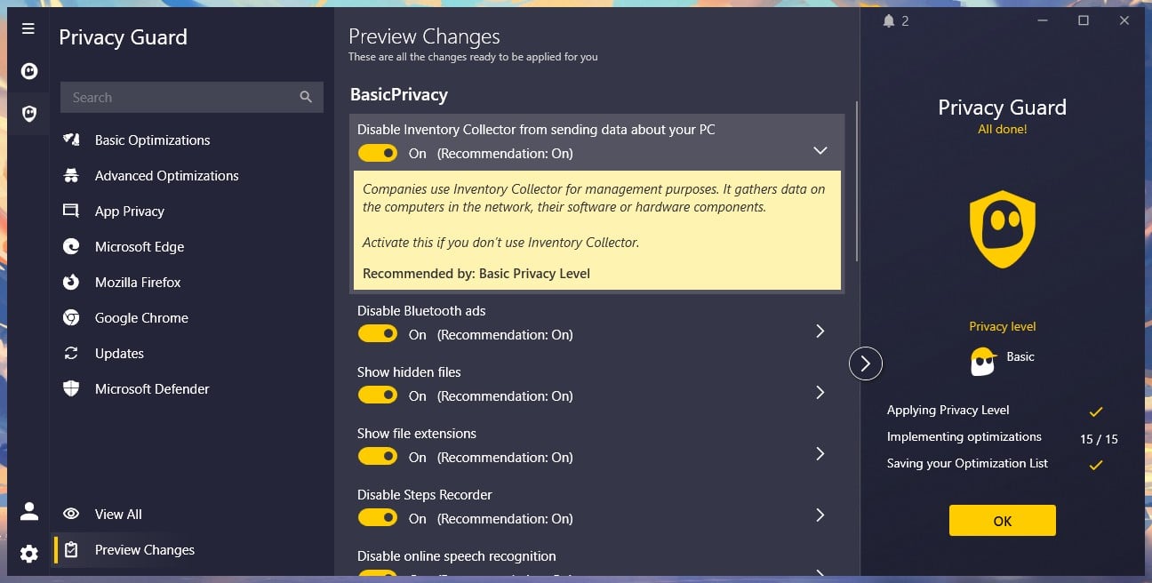
Task: Click the Updates refresh icon
Action: pyautogui.click(x=71, y=353)
